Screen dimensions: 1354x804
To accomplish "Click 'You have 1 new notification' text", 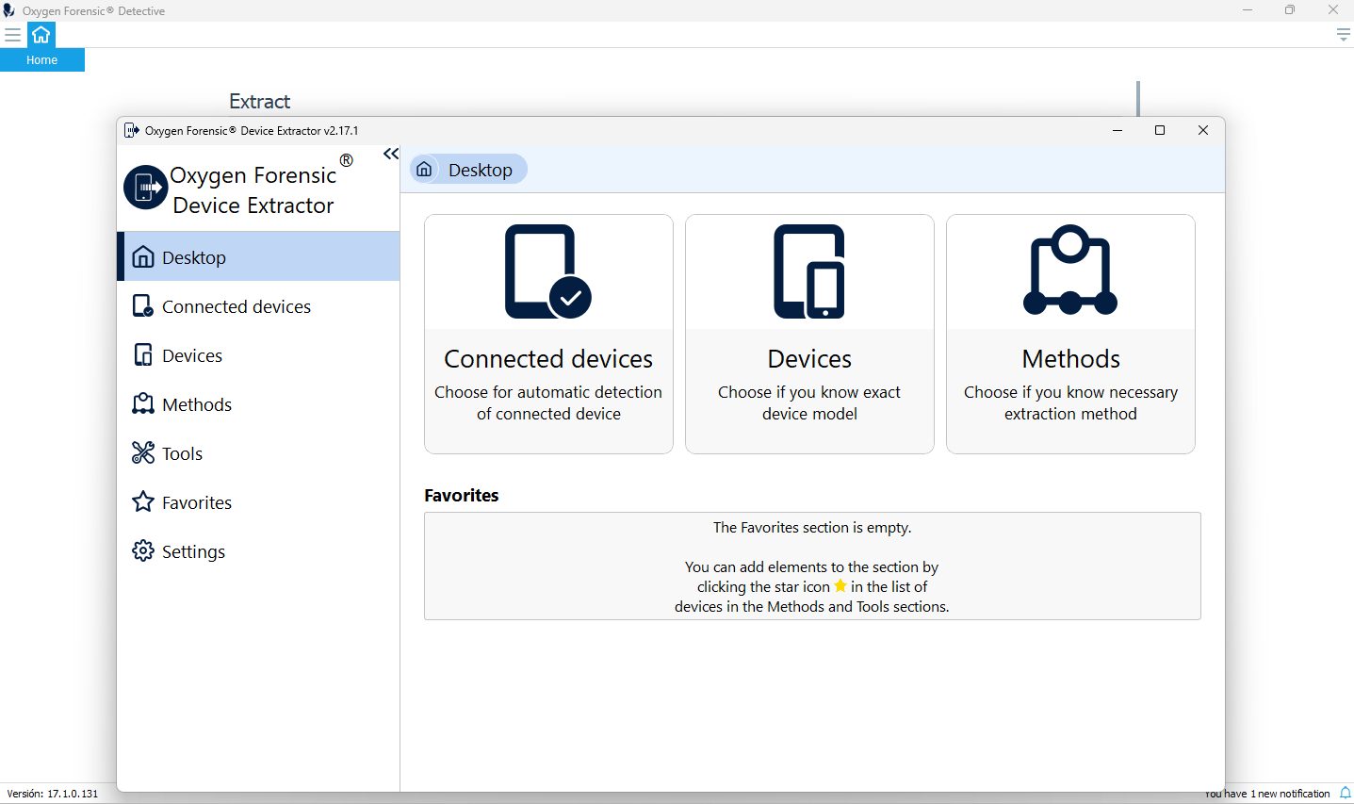I will click(x=1267, y=794).
